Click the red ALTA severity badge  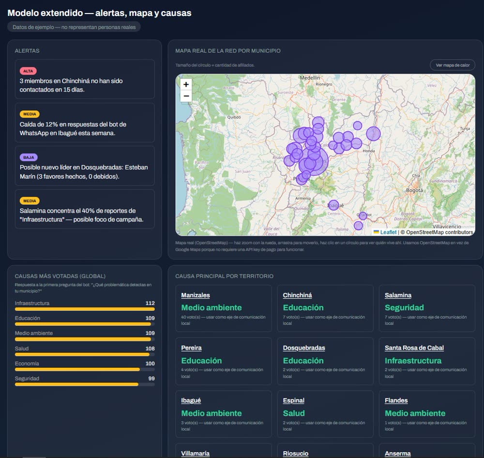28,71
